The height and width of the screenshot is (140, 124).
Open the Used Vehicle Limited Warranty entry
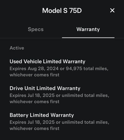click(x=48, y=62)
